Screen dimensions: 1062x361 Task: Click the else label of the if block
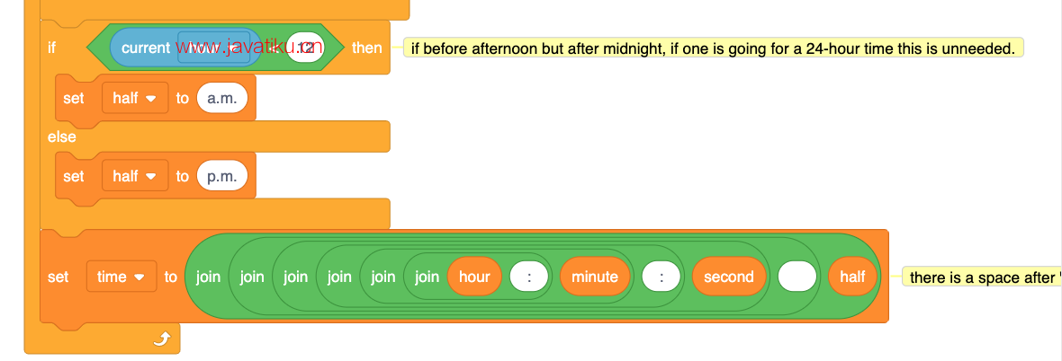(61, 137)
